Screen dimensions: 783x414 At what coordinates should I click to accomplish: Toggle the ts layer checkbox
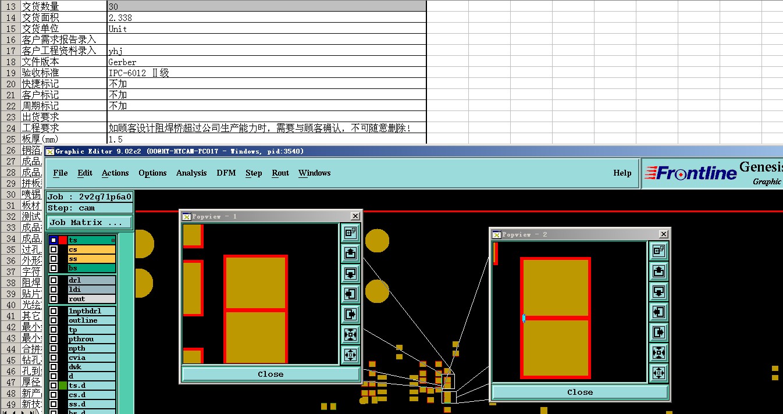tap(53, 240)
